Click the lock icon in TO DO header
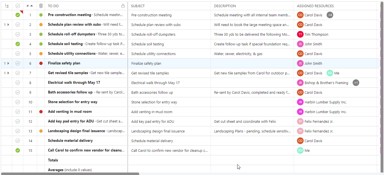This screenshot has height=175, width=385. [123, 6]
